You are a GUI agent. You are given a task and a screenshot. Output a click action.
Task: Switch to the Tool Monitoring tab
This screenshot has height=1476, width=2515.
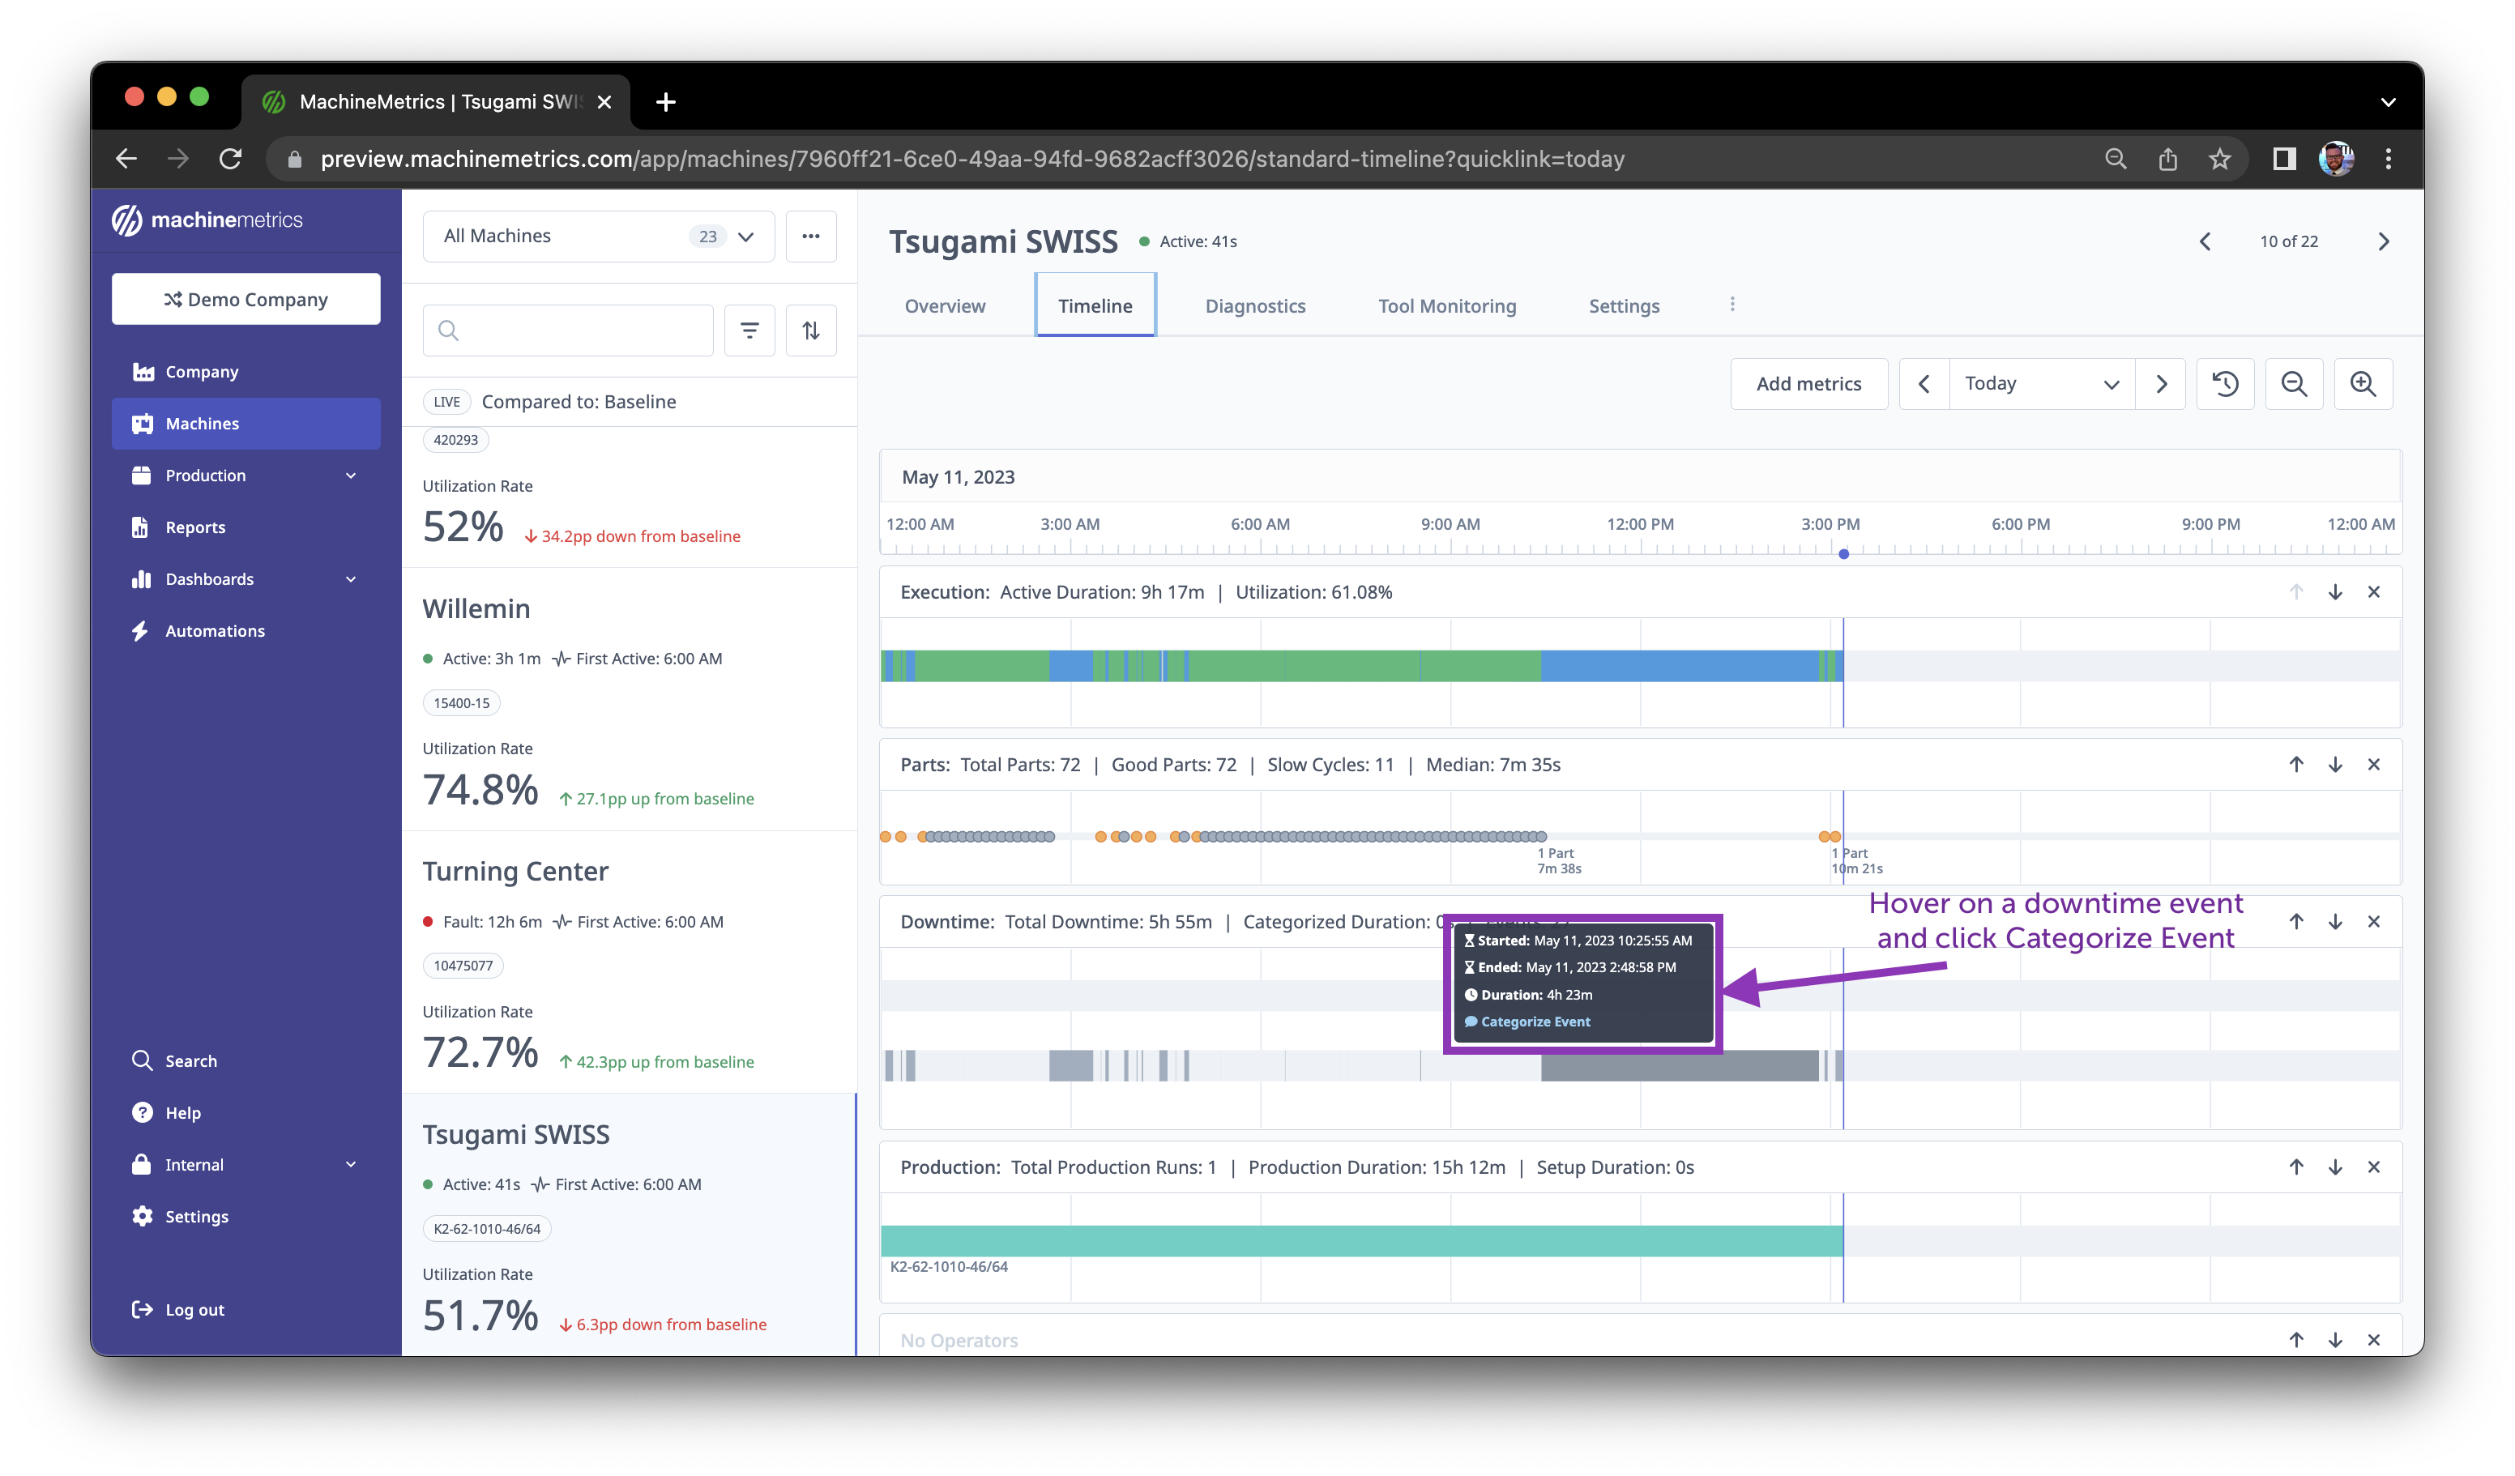point(1447,305)
